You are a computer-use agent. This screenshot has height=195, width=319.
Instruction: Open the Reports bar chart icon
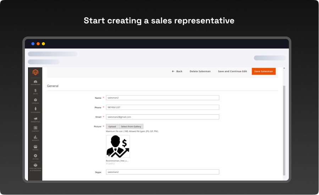click(35, 138)
